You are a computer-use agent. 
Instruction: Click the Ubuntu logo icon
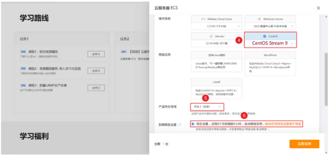211,36
